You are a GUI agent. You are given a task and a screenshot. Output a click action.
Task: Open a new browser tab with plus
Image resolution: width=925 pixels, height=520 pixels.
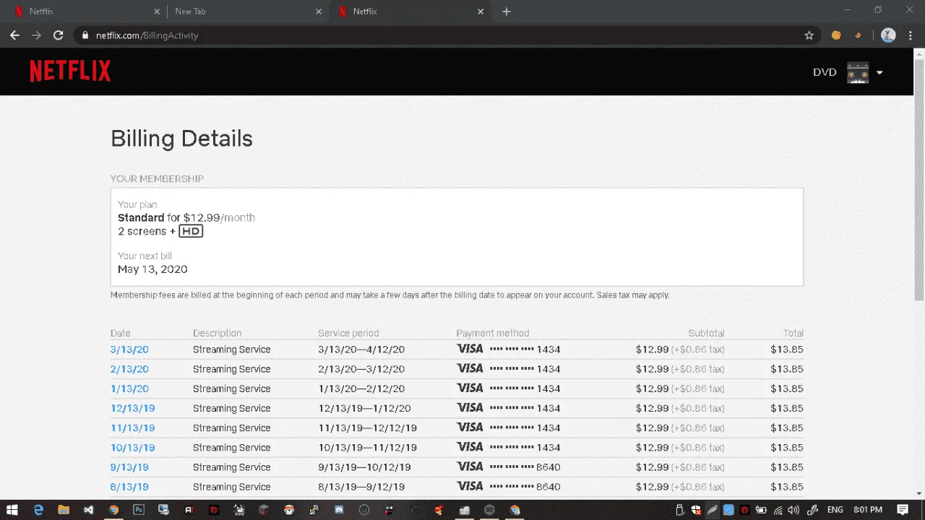tap(506, 12)
